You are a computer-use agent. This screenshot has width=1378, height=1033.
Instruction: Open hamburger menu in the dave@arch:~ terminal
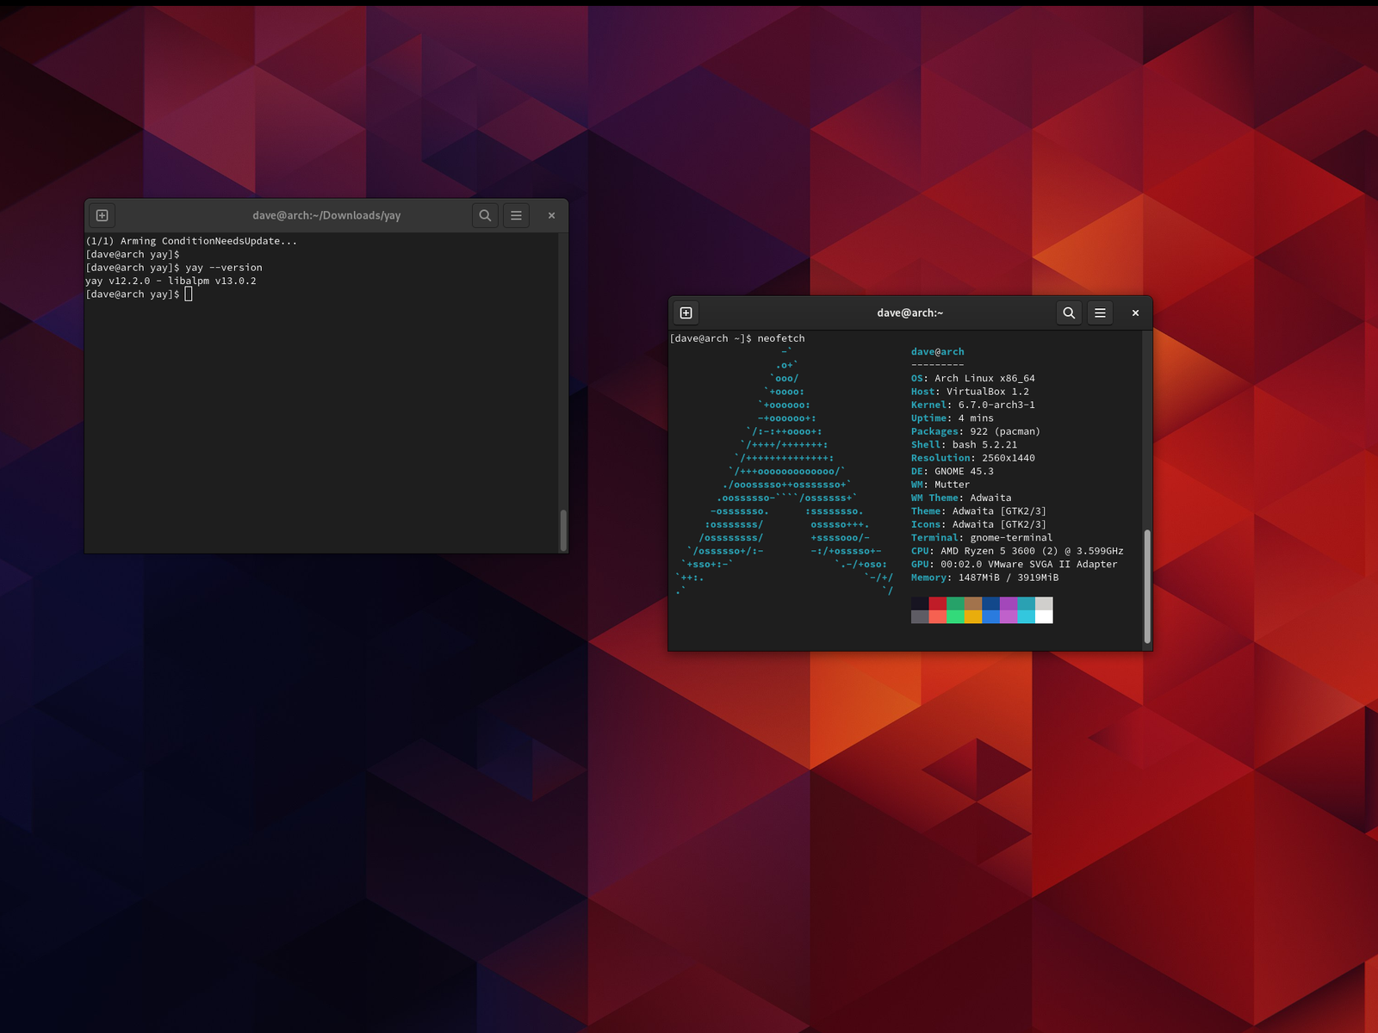coord(1100,312)
